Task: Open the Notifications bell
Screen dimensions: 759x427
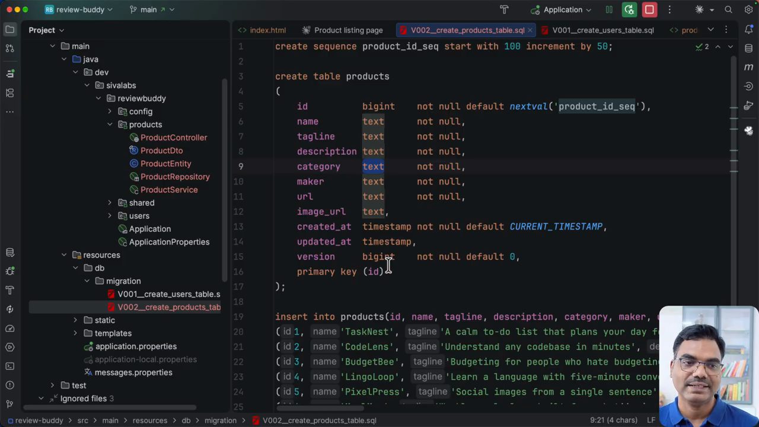Action: click(748, 29)
